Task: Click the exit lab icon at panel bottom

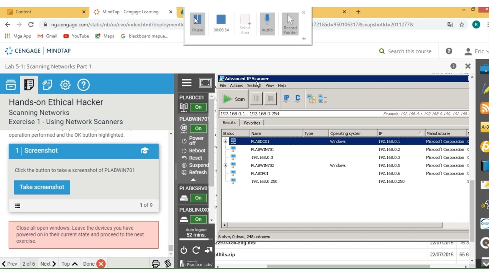Action: [208, 250]
